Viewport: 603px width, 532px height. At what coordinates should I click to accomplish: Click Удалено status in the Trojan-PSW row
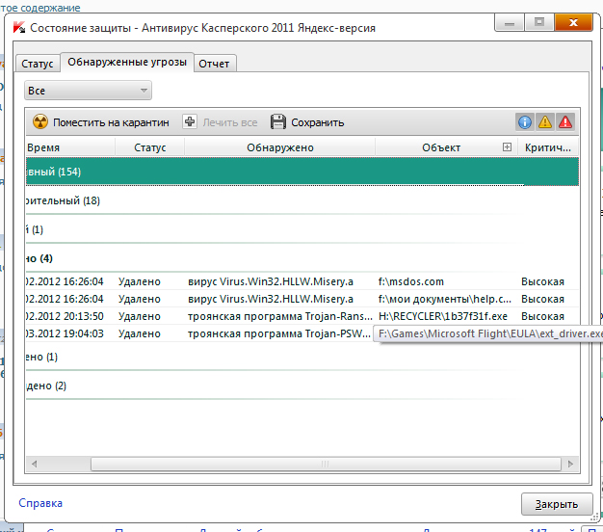(x=140, y=333)
